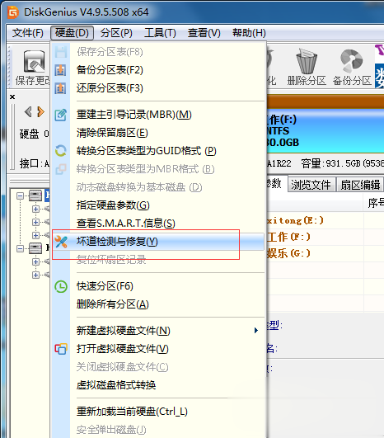The image size is (384, 438).
Task: Click the restore partition table icon
Action: click(x=60, y=88)
